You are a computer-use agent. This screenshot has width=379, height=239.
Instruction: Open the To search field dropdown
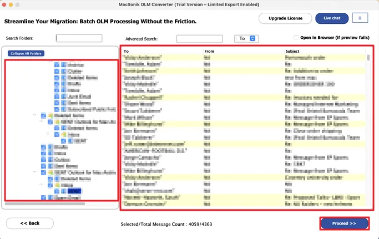tap(246, 38)
